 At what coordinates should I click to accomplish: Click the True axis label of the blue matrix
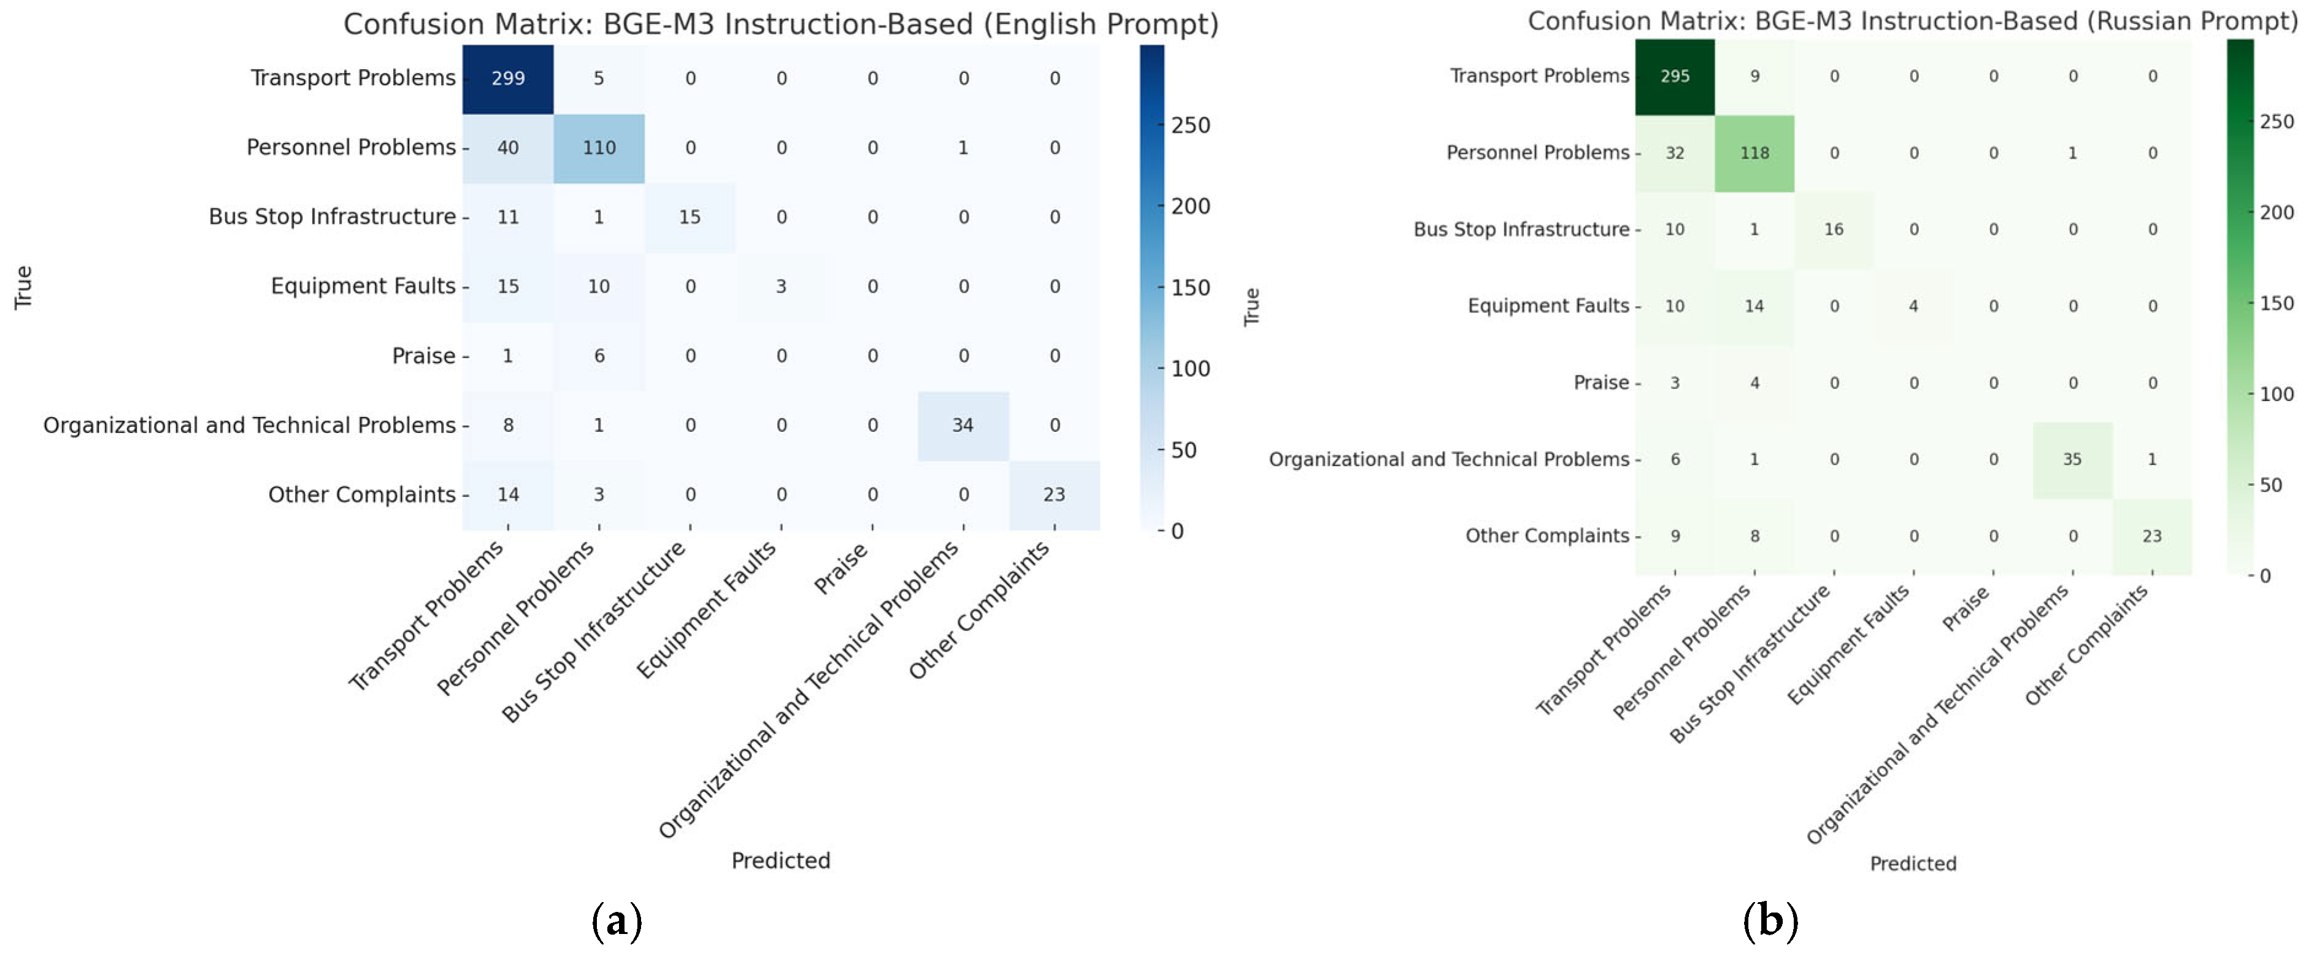(x=23, y=287)
